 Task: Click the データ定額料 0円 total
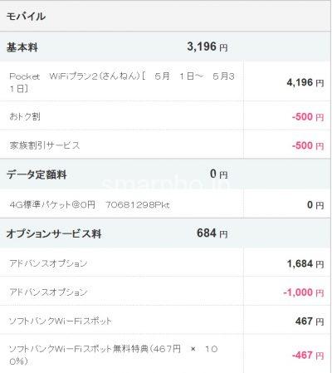(218, 174)
